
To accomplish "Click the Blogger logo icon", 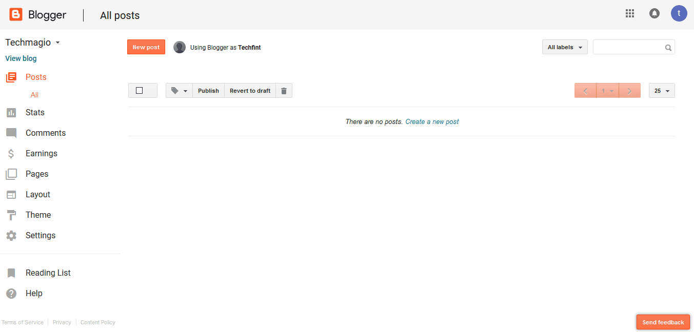I will click(16, 14).
